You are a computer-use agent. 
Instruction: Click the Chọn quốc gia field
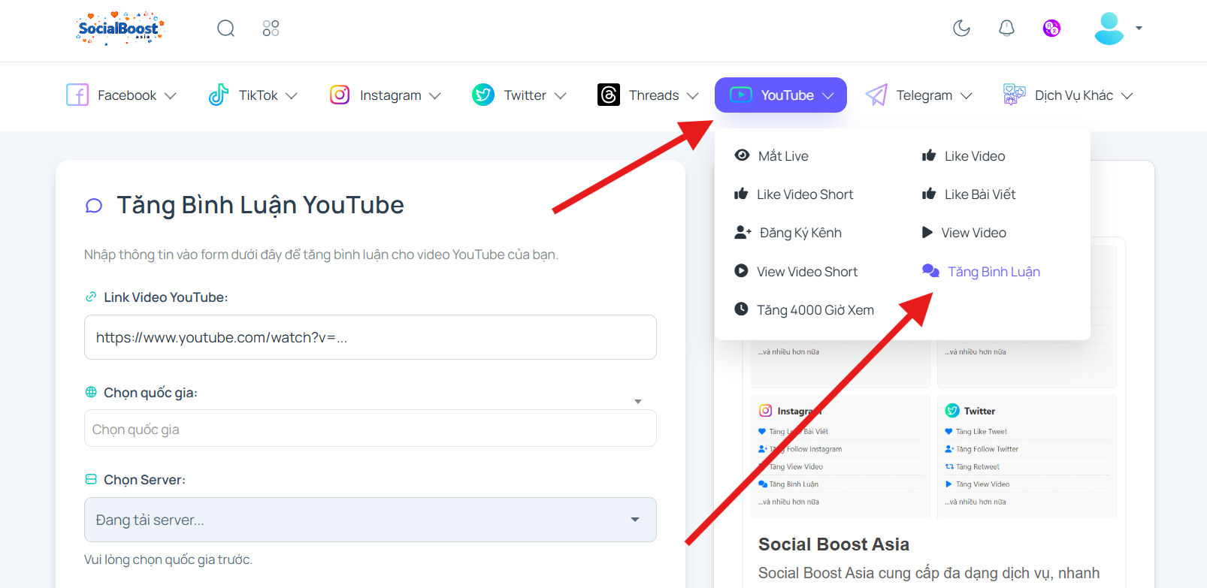tap(371, 428)
